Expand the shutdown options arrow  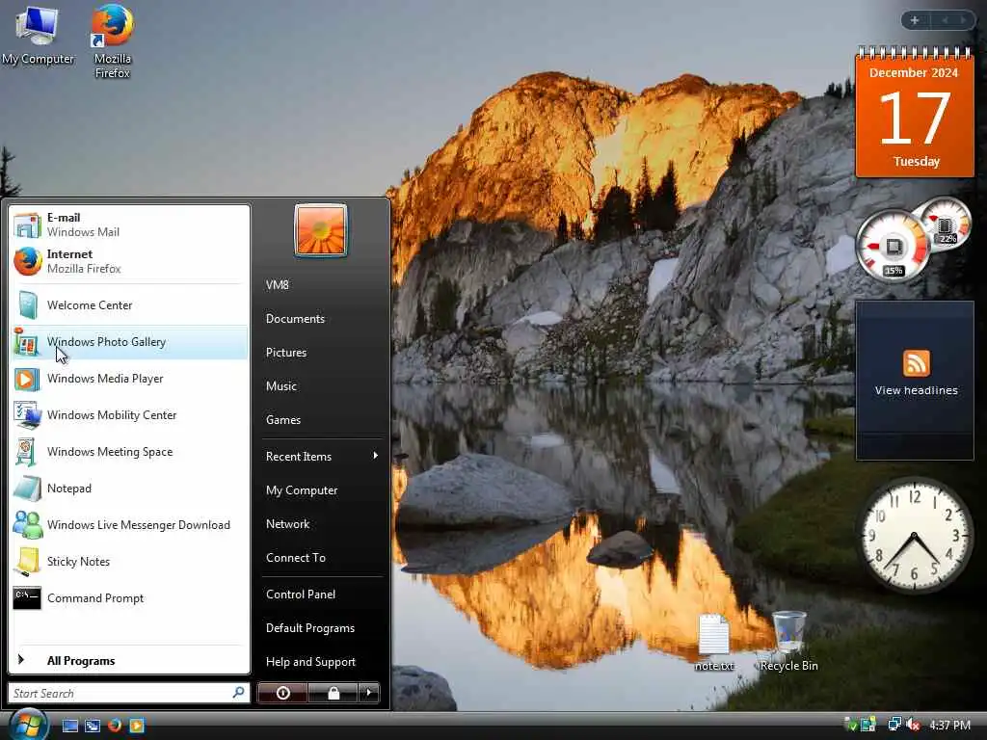pos(369,693)
